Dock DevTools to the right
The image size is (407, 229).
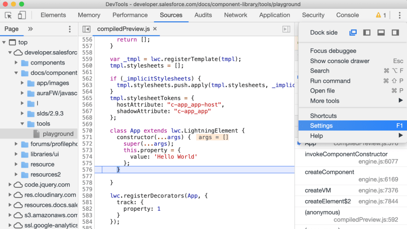(395, 32)
